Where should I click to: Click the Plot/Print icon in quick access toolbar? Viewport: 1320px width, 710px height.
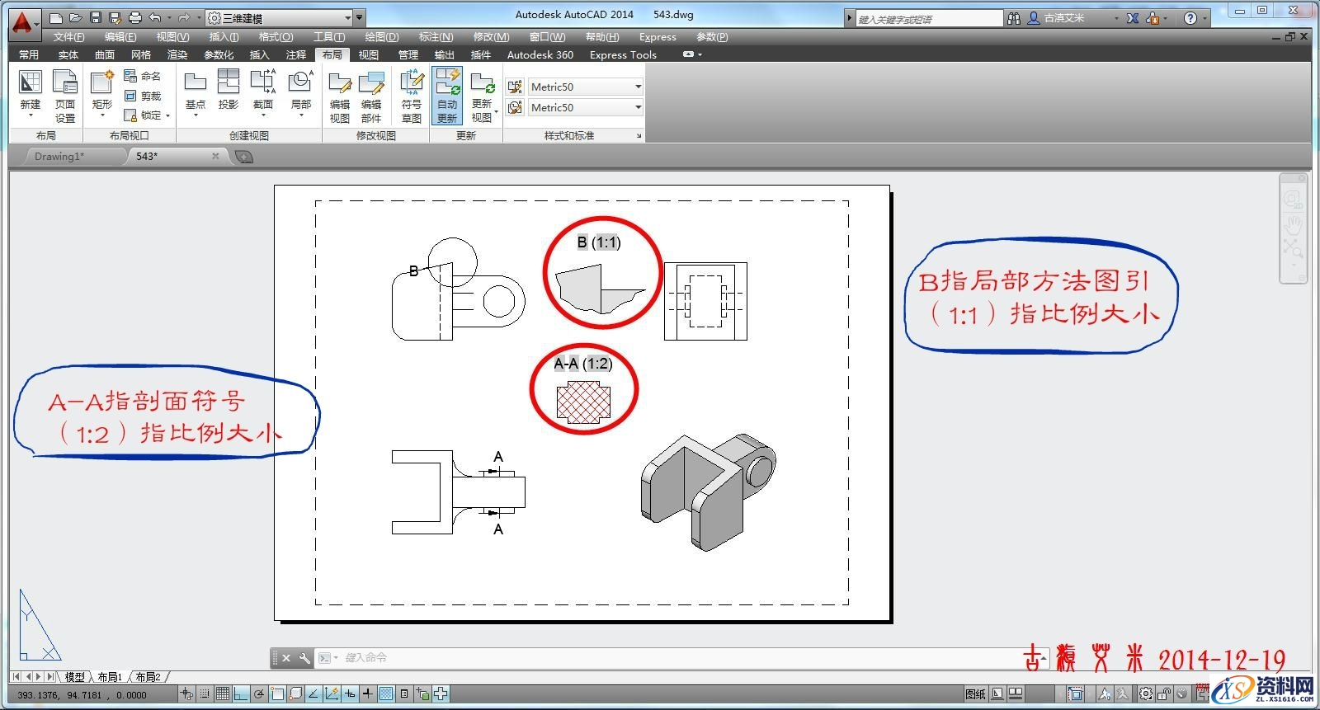click(135, 17)
